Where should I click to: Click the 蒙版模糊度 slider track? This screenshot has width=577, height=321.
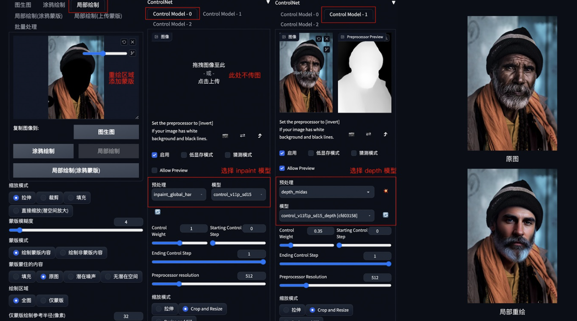76,230
